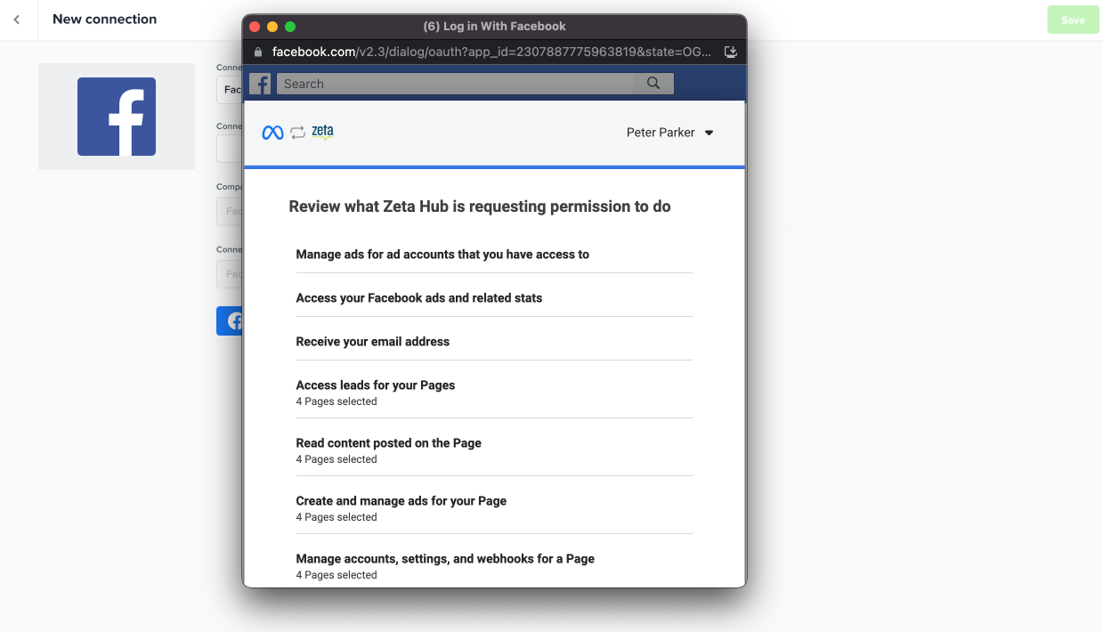Click the magnifier search icon in Facebook bar

[x=653, y=84]
